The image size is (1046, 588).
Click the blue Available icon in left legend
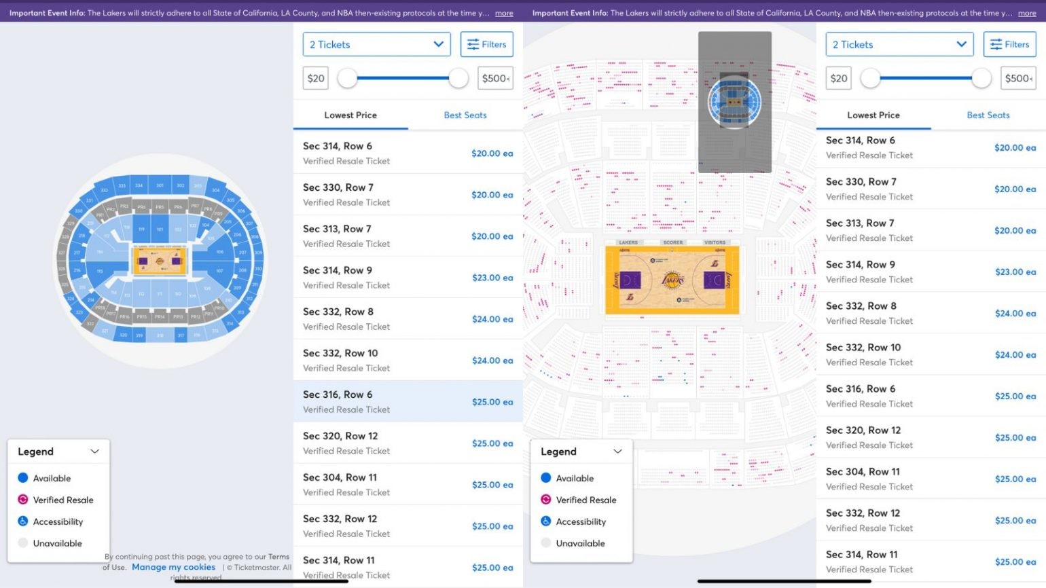click(x=23, y=478)
